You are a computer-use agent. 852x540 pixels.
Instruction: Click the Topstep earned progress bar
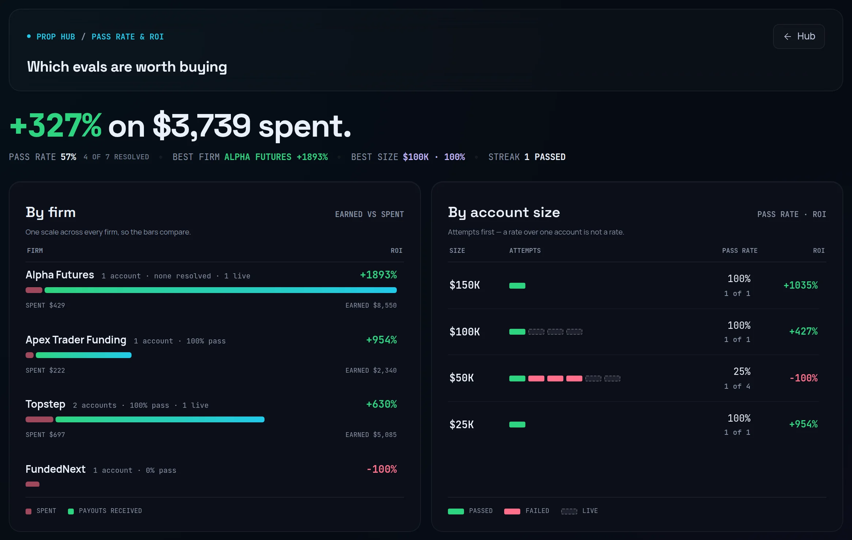(160, 419)
